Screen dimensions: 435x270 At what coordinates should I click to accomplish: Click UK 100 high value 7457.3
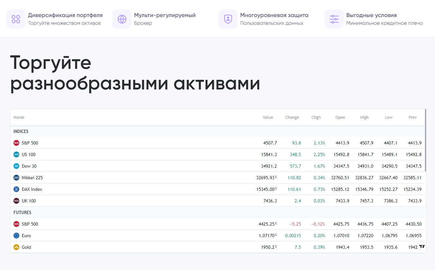click(367, 201)
